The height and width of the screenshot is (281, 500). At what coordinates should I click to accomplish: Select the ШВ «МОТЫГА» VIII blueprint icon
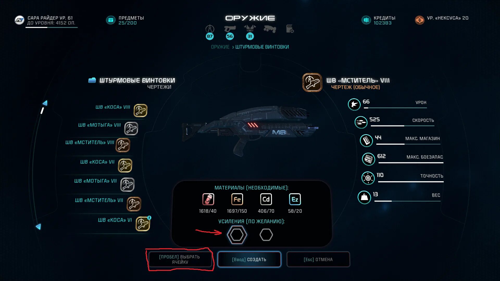click(x=131, y=129)
